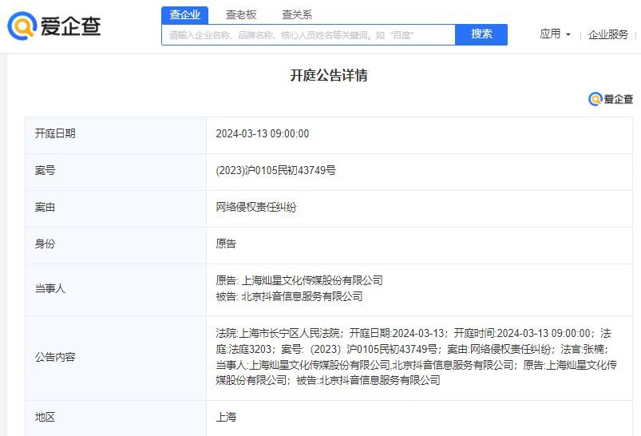Click case number (2023)沪0105民初43749号
This screenshot has height=436, width=641.
(276, 170)
